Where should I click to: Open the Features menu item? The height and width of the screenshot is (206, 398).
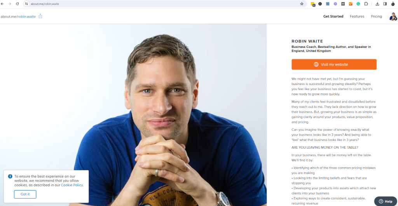357,16
